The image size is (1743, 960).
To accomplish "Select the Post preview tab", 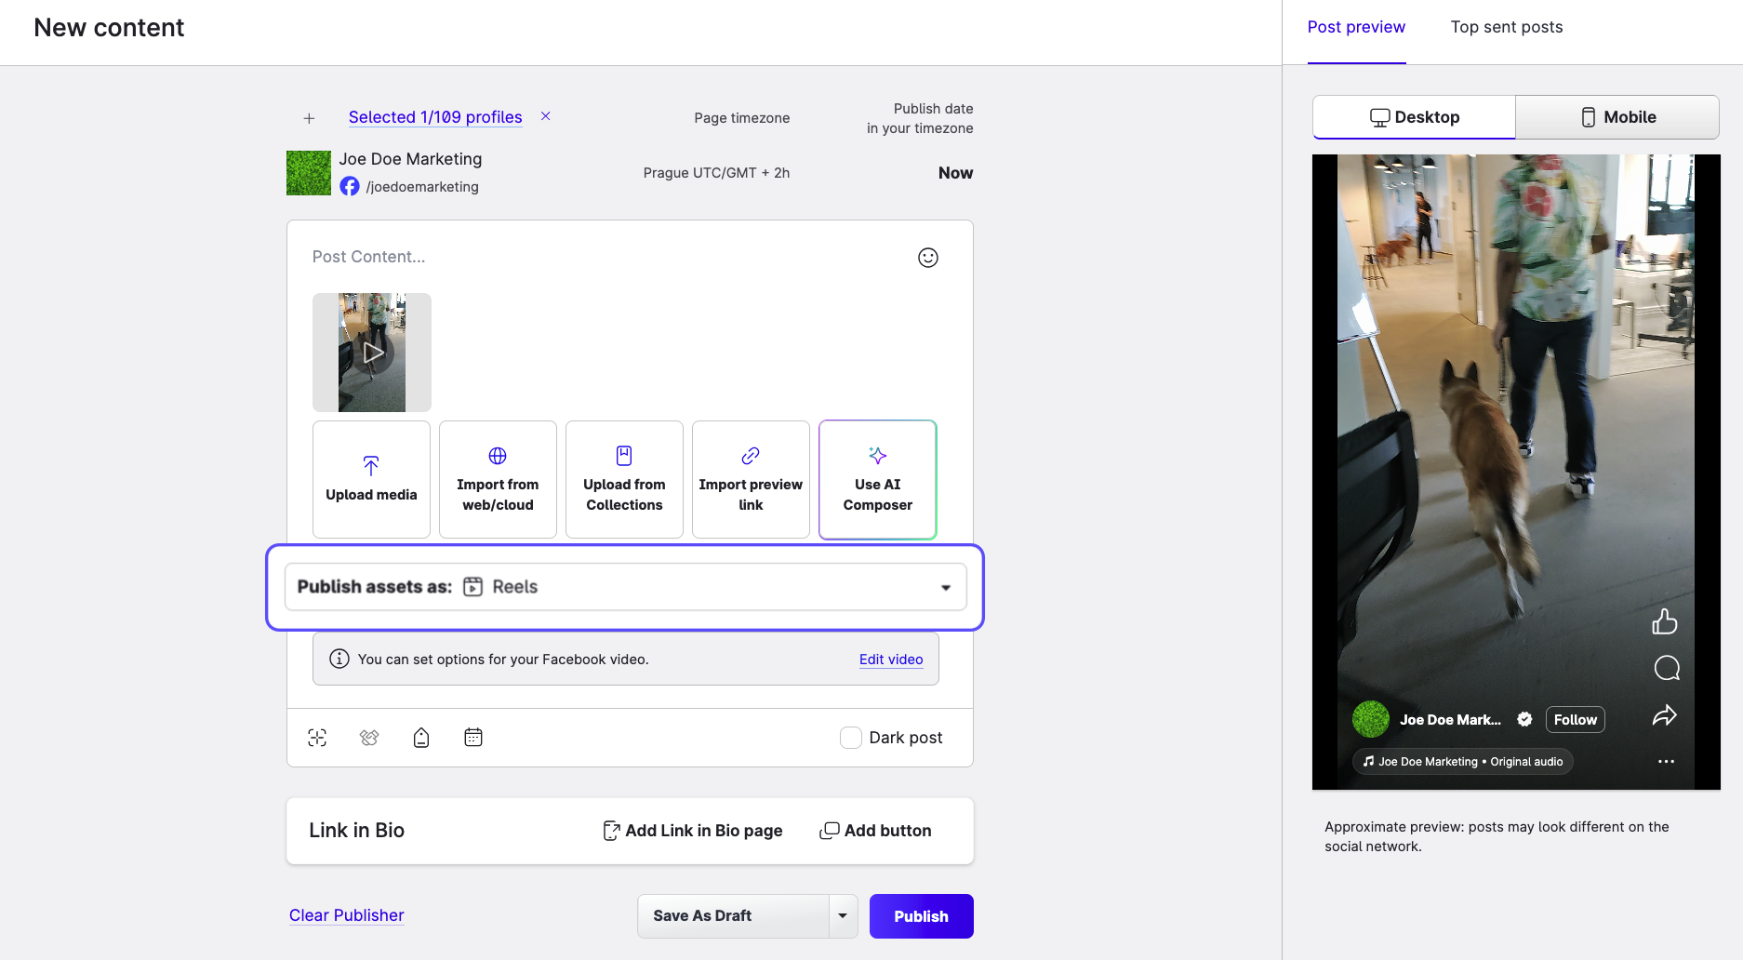I will tap(1355, 27).
